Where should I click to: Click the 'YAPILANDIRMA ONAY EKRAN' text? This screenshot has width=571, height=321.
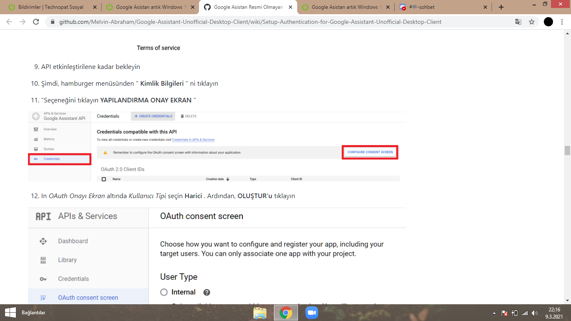[x=146, y=100]
